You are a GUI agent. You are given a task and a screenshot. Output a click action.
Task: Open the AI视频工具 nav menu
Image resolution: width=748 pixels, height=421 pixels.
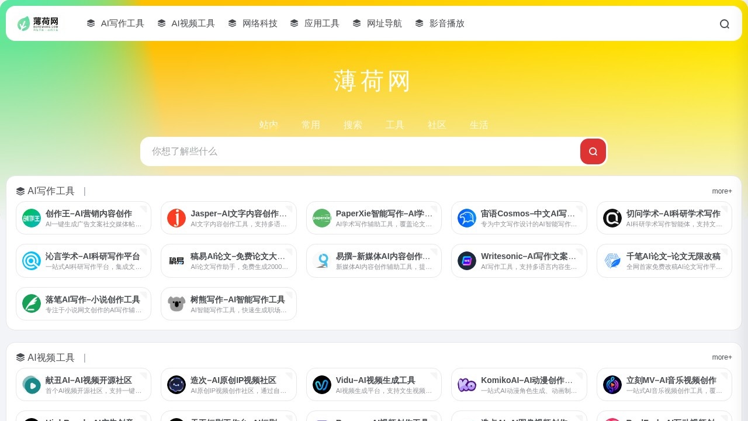pyautogui.click(x=186, y=23)
